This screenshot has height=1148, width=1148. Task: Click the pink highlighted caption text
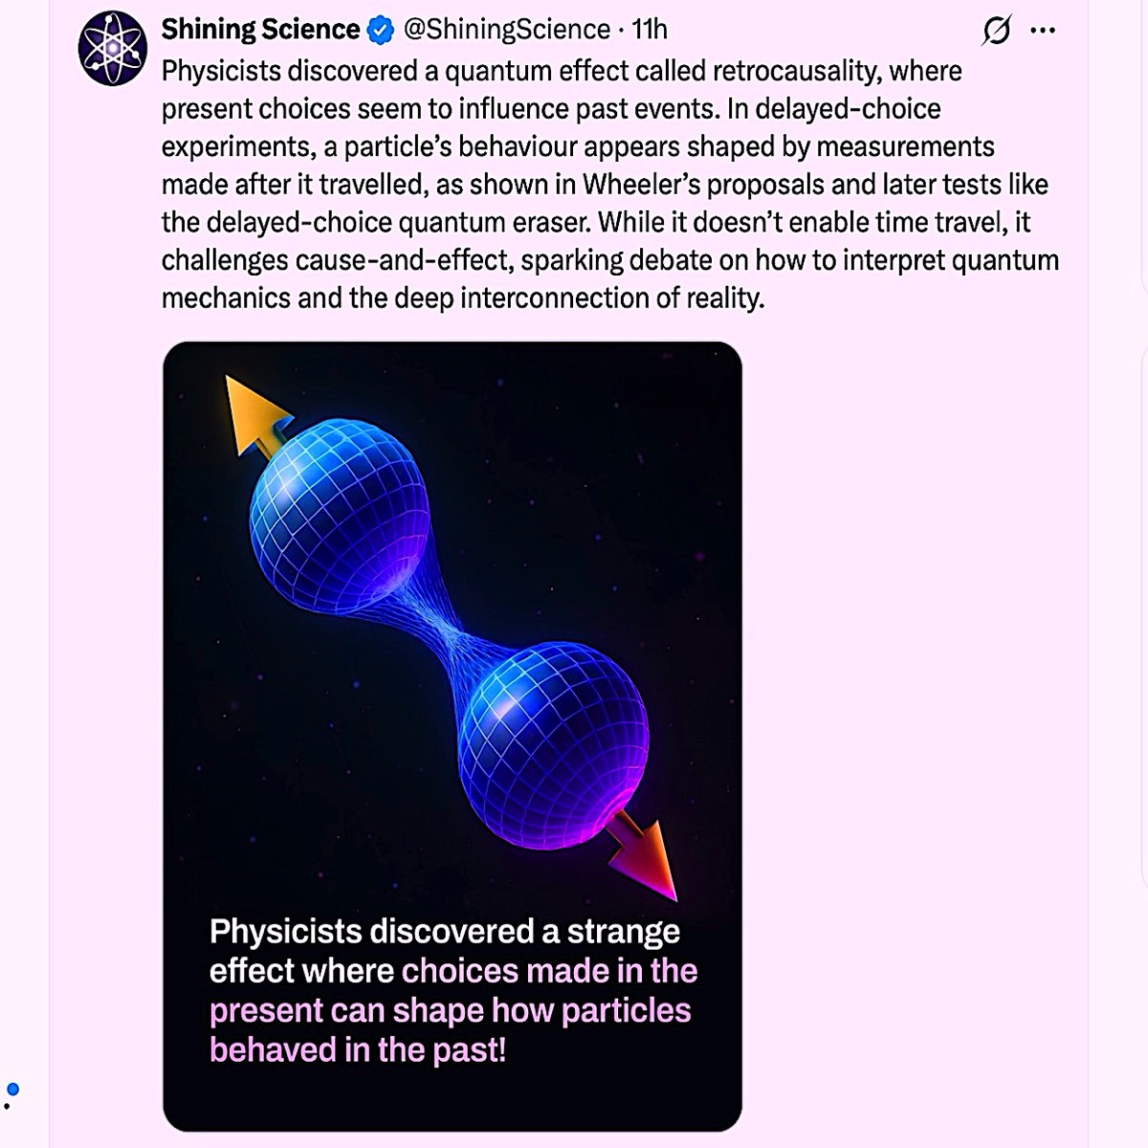tap(450, 1011)
